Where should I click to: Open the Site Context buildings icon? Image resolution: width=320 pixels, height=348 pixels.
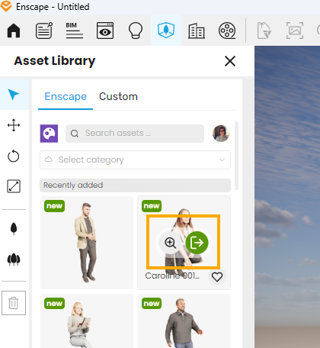pyautogui.click(x=197, y=31)
